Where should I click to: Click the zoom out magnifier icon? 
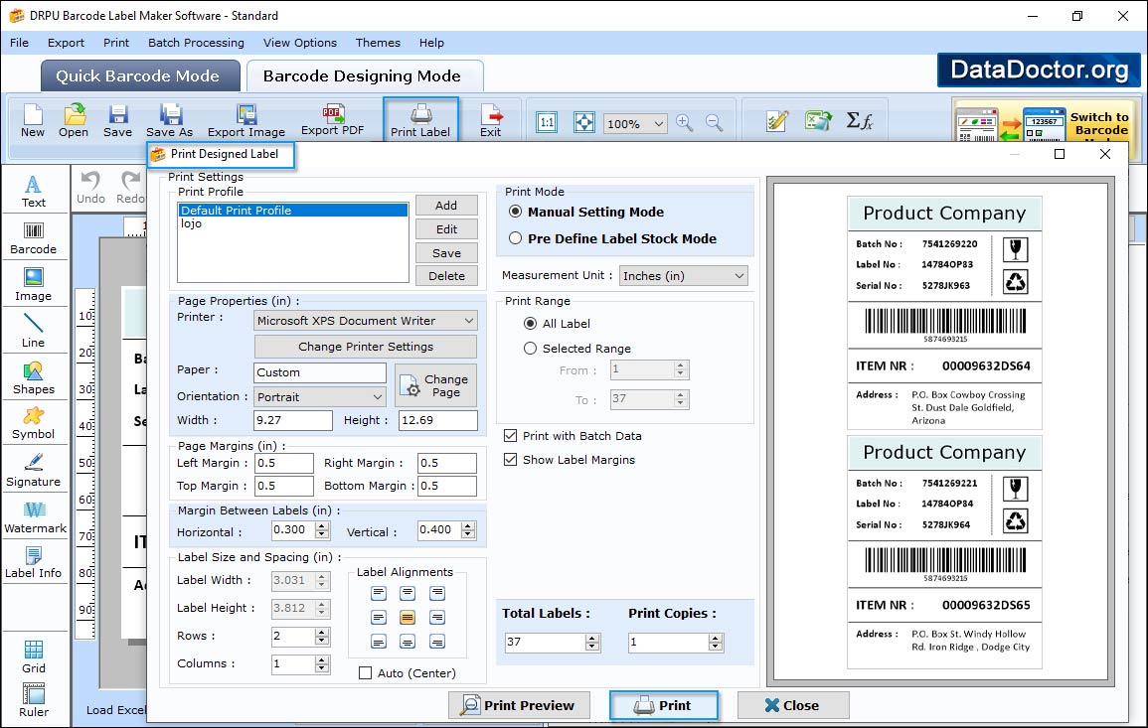(715, 123)
